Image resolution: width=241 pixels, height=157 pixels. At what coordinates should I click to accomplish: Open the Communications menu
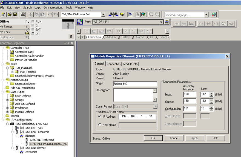click(x=53, y=7)
